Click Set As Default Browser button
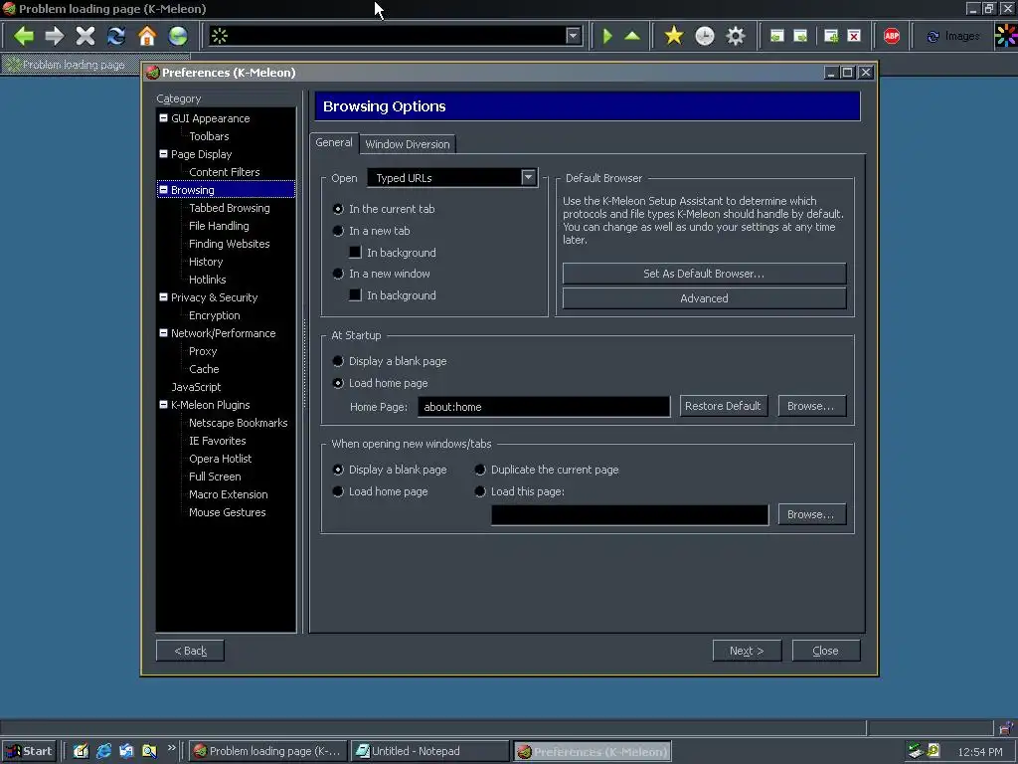 (704, 274)
